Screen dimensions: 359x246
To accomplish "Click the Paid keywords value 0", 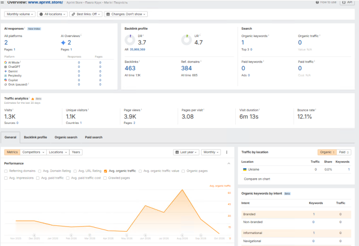I will 244,68.
